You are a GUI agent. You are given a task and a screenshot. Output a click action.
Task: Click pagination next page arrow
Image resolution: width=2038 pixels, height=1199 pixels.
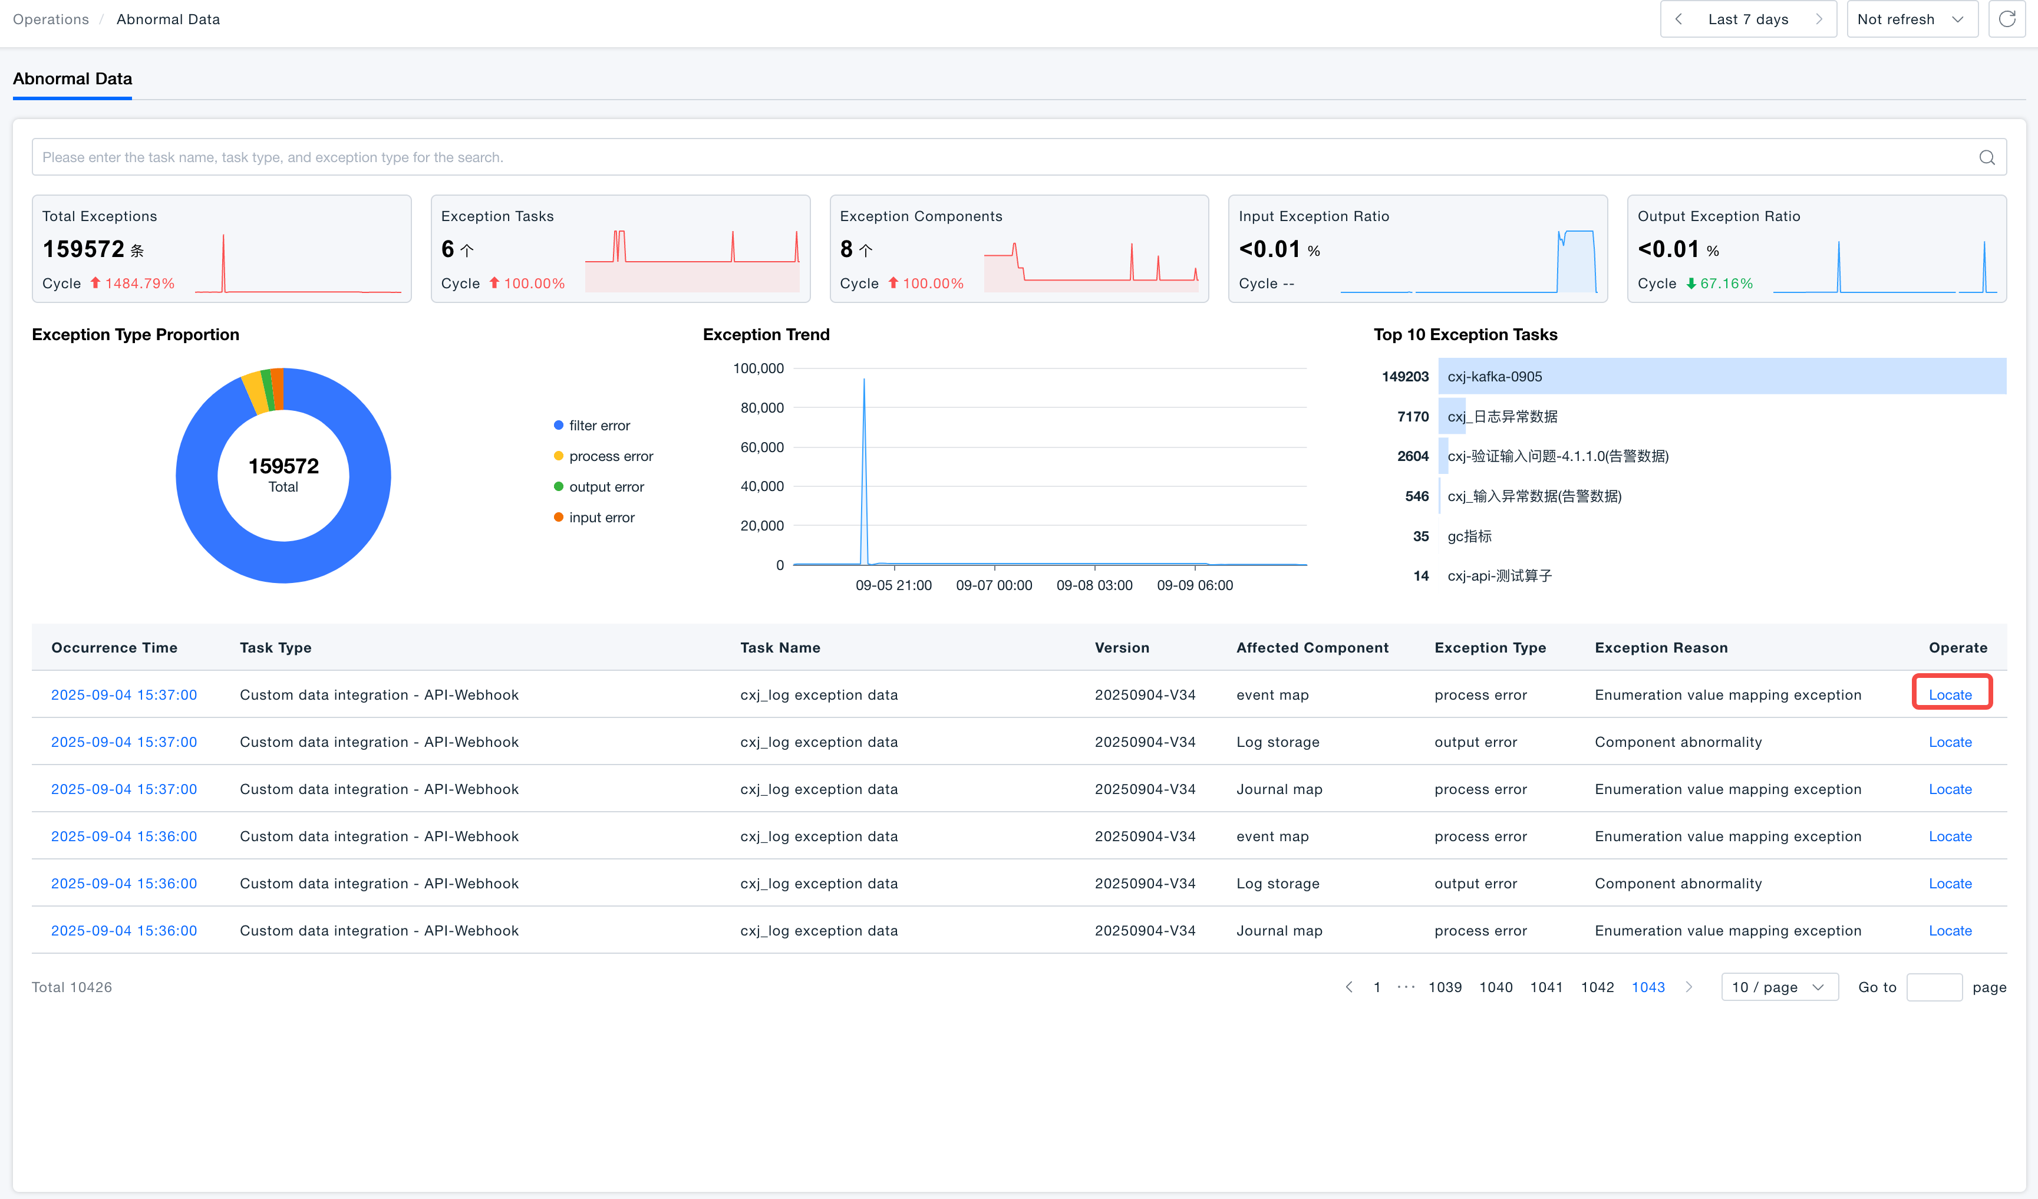[x=1689, y=987]
